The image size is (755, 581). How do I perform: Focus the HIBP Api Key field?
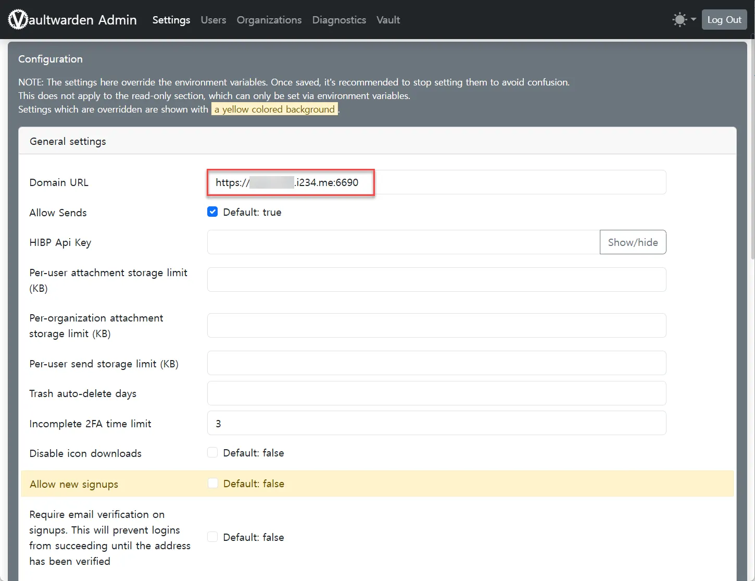pyautogui.click(x=404, y=242)
